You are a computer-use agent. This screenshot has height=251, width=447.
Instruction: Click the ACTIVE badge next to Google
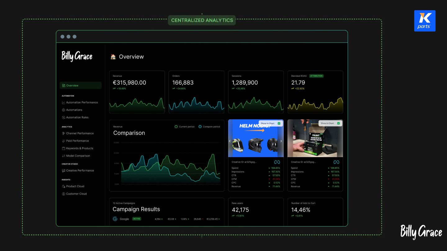[137, 219]
